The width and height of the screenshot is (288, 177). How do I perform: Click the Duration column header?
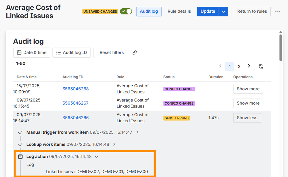coord(216,77)
